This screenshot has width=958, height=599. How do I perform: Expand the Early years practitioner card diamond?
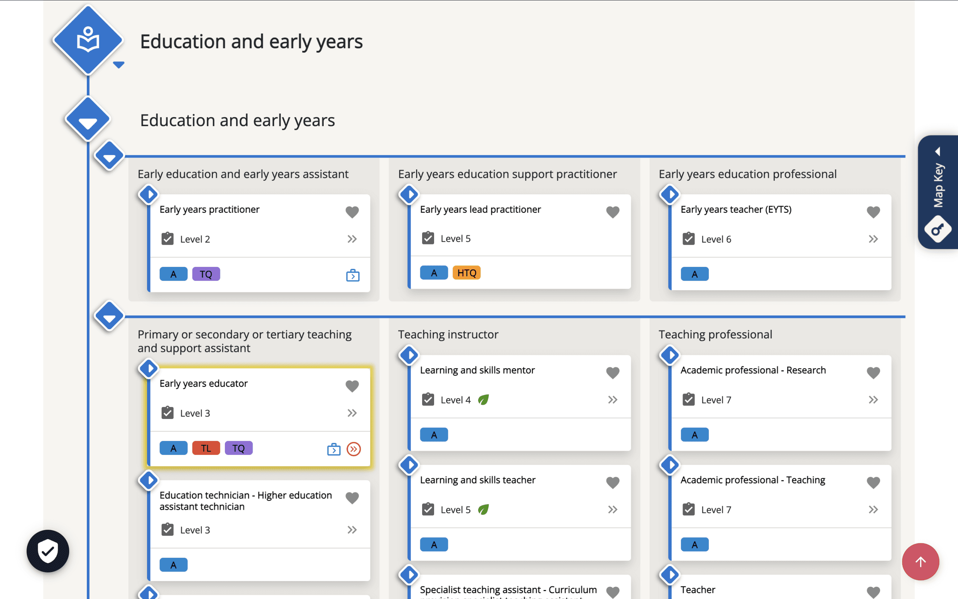149,195
